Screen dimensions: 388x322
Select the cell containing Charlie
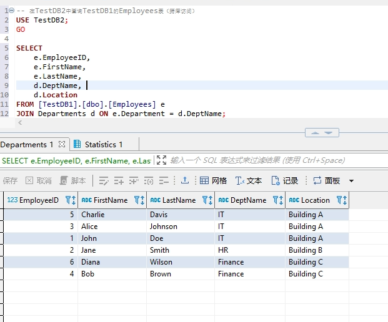click(112, 215)
